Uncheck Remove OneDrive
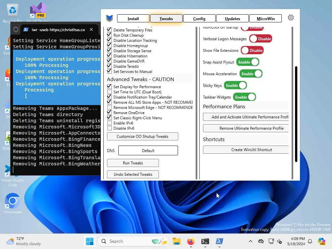Screen dimensions: 332x249 pyautogui.click(x=109, y=112)
